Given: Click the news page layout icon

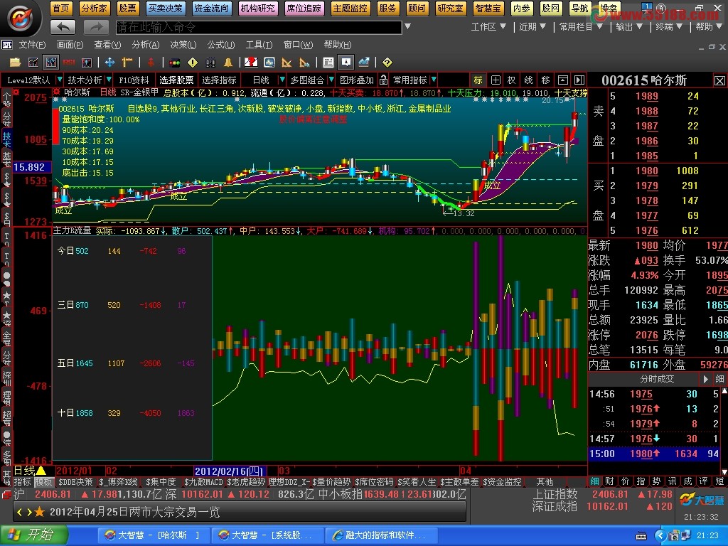Looking at the screenshot, I should click(328, 63).
